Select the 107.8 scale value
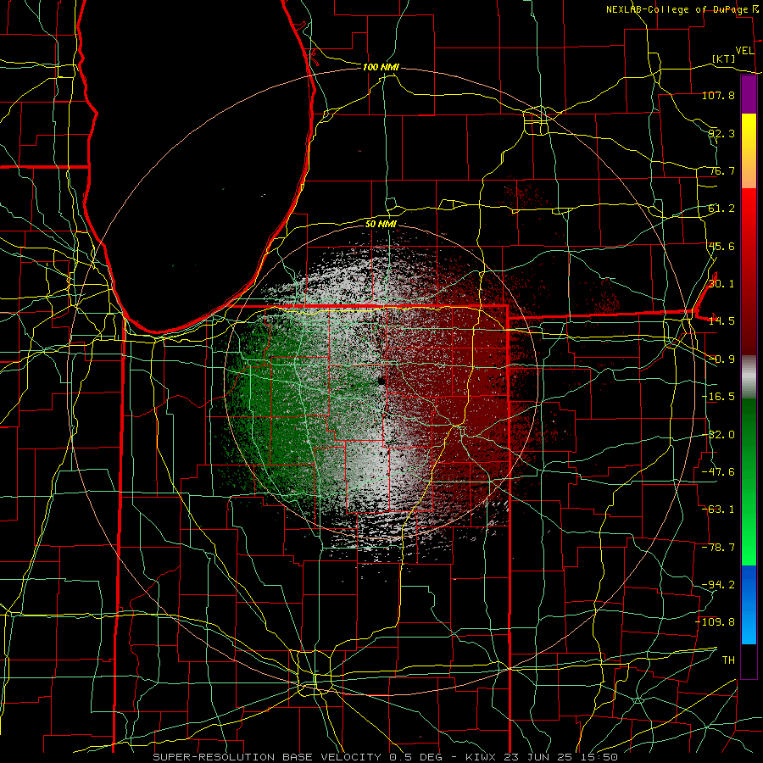The height and width of the screenshot is (763, 763). point(718,95)
